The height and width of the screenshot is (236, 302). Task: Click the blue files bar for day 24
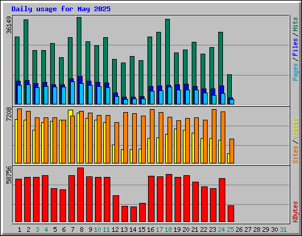(222, 90)
